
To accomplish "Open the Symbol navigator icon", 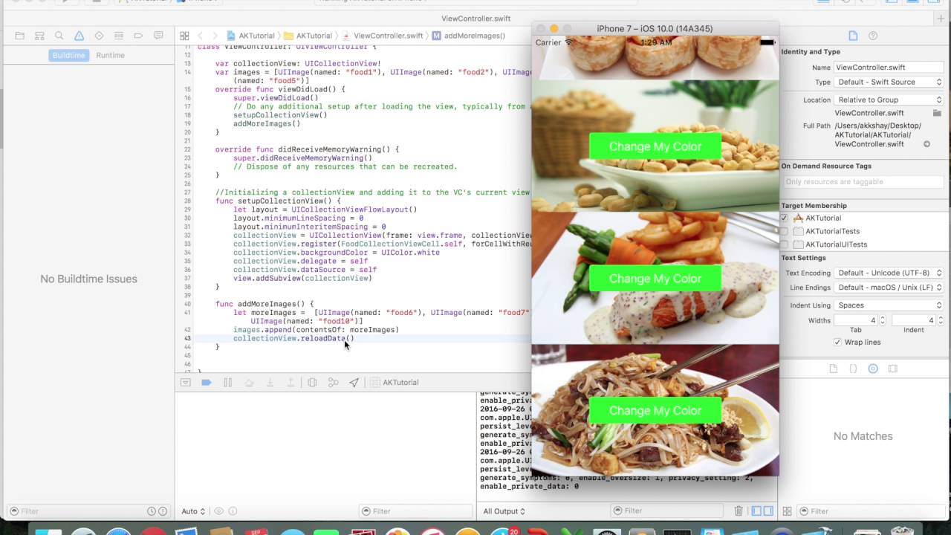I will 39,36.
